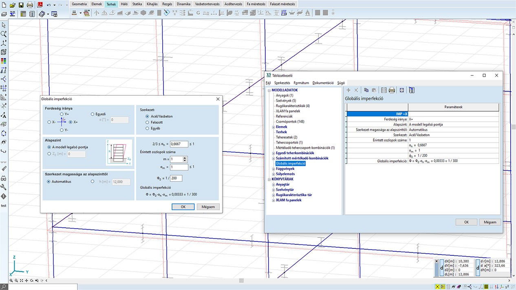The height and width of the screenshot is (290, 516).
Task: Click delete X icon in Táblázatkezelő toolbar
Action: pyautogui.click(x=356, y=90)
